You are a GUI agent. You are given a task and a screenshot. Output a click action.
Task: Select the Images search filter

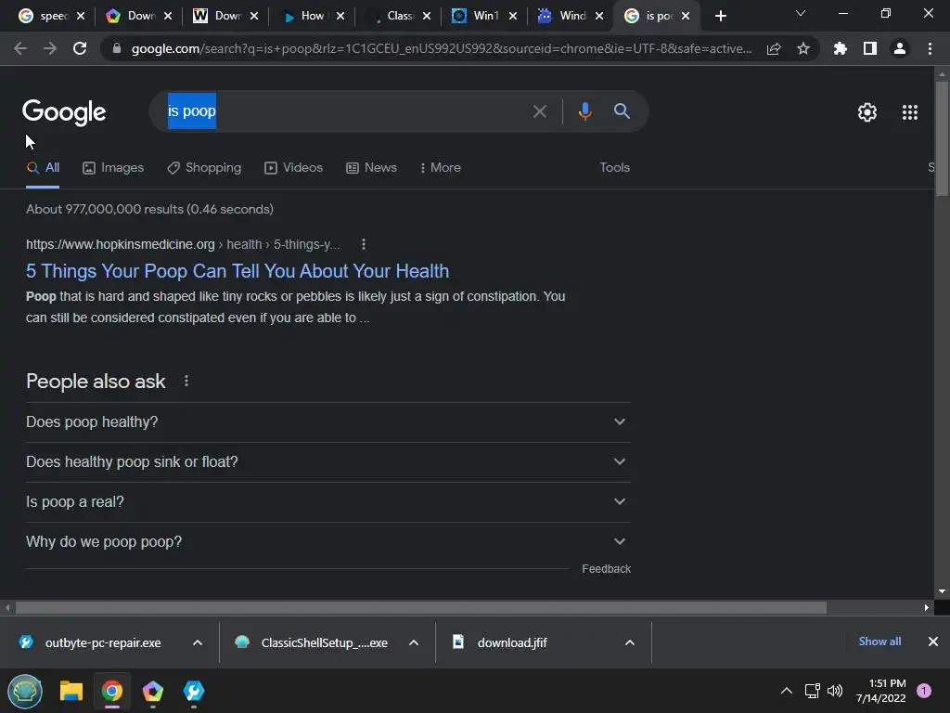click(113, 168)
